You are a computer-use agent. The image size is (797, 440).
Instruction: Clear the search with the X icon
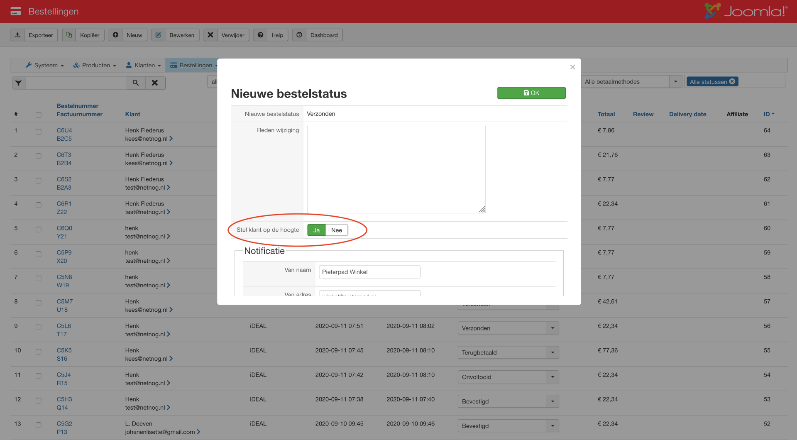click(155, 83)
